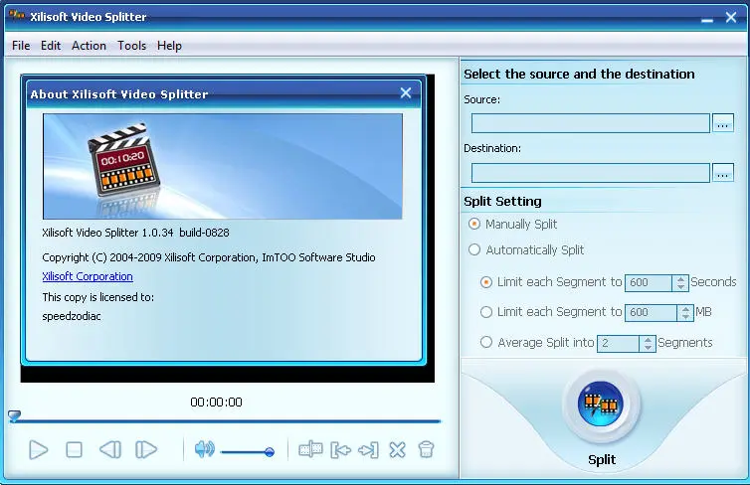750x485 pixels.
Task: Decrease the Segments count
Action: 648,348
